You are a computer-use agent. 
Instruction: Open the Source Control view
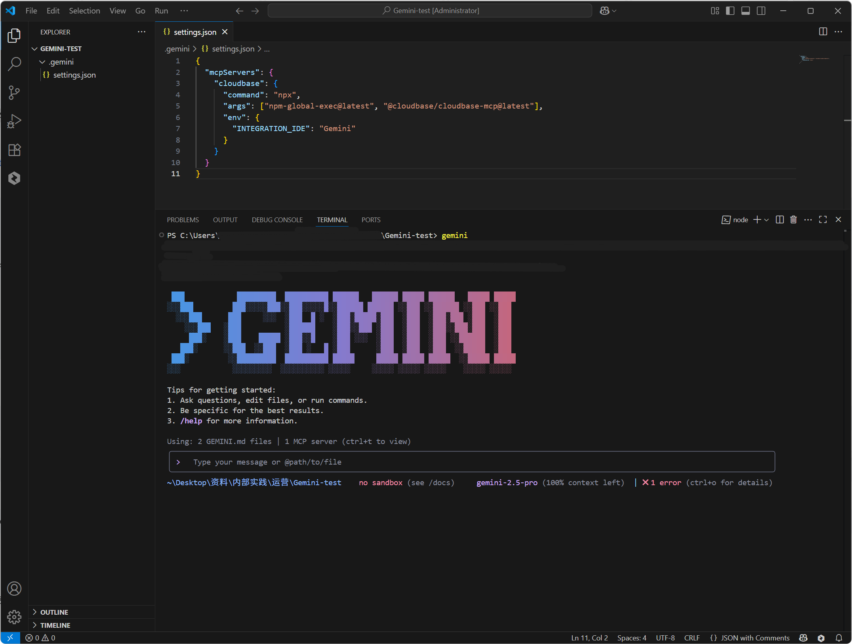(x=14, y=93)
